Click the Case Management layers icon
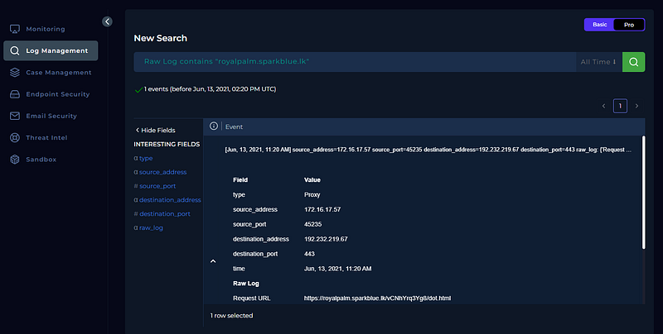Image resolution: width=663 pixels, height=334 pixels. (15, 73)
